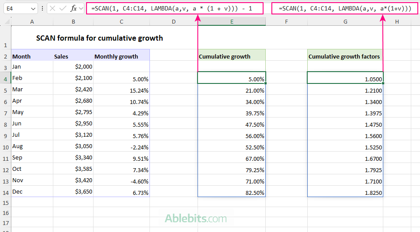Select the 'Jan' cell
Screen dimensions: 420x232
point(32,66)
